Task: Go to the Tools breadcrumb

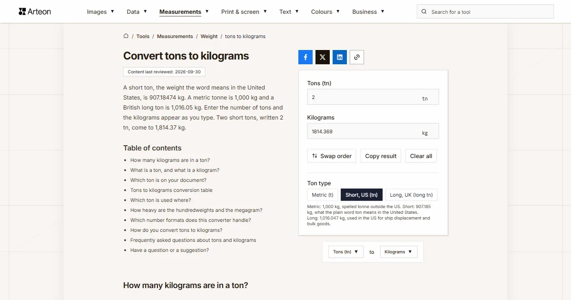Action: click(143, 36)
